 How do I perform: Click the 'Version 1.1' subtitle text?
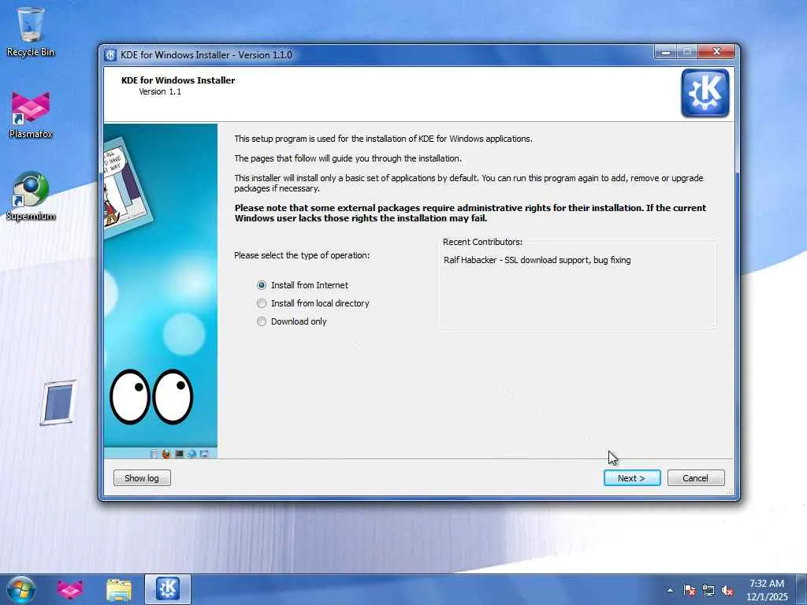[160, 91]
